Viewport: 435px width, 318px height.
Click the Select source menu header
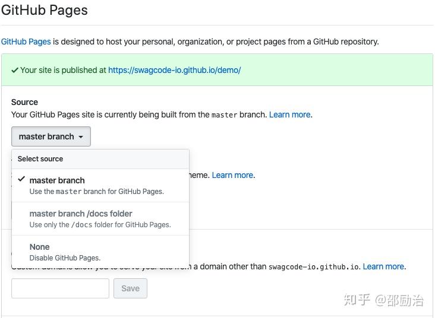tap(100, 159)
